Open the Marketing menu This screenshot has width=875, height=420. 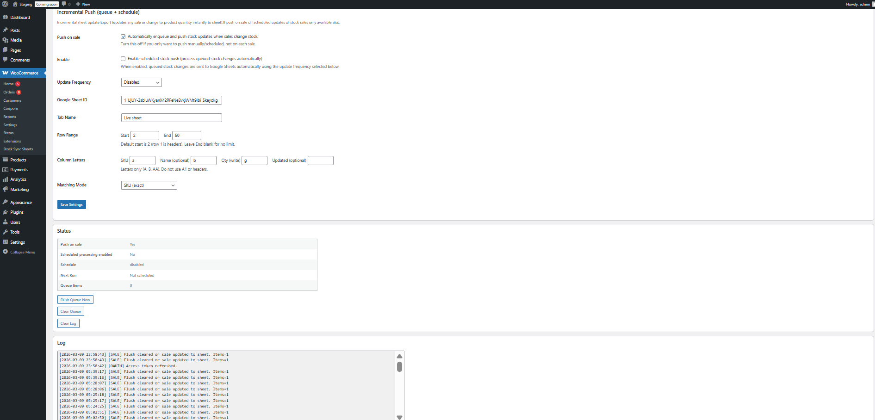[x=19, y=189]
